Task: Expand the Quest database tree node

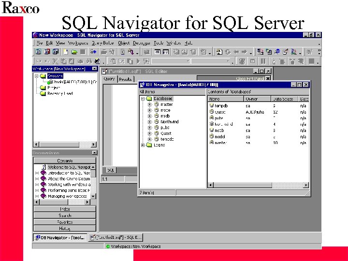Action: (149, 133)
